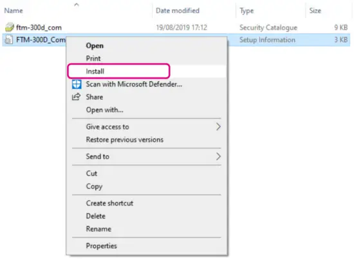Click the FTM-300D_Com setup information file icon

[x=9, y=40]
